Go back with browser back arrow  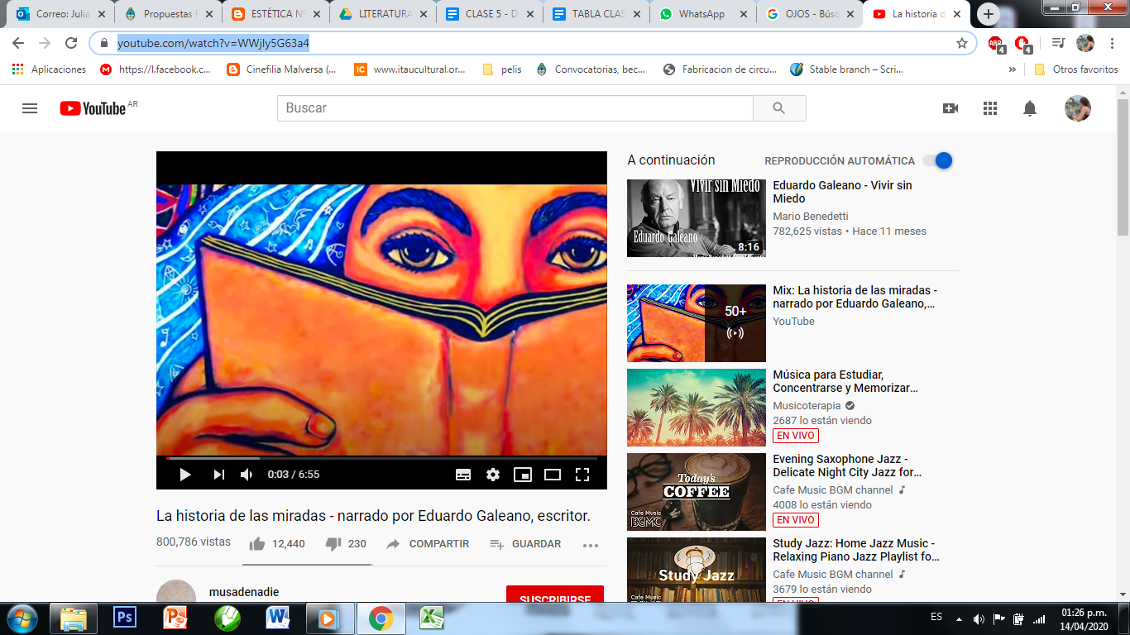(x=18, y=43)
